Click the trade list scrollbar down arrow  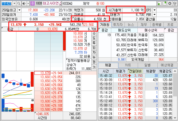(175, 118)
